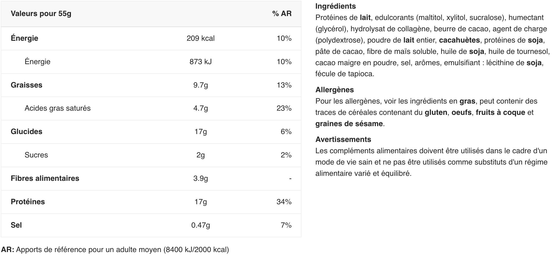The height and width of the screenshot is (256, 555).
Task: Click the bold 'graines de sésame' allergen text
Action: [349, 124]
